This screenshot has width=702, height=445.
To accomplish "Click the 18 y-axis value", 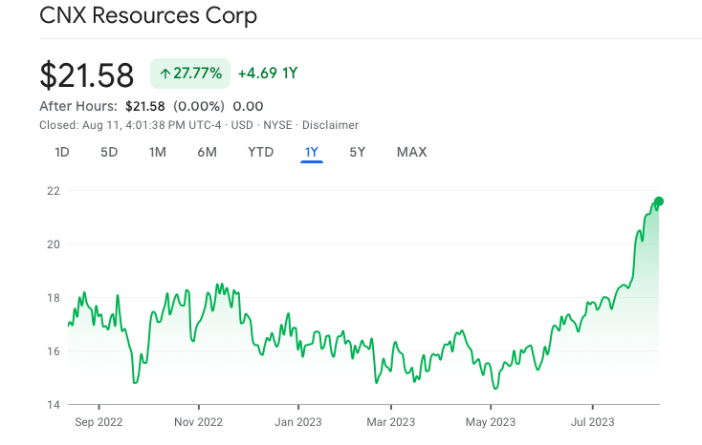I will pyautogui.click(x=54, y=298).
